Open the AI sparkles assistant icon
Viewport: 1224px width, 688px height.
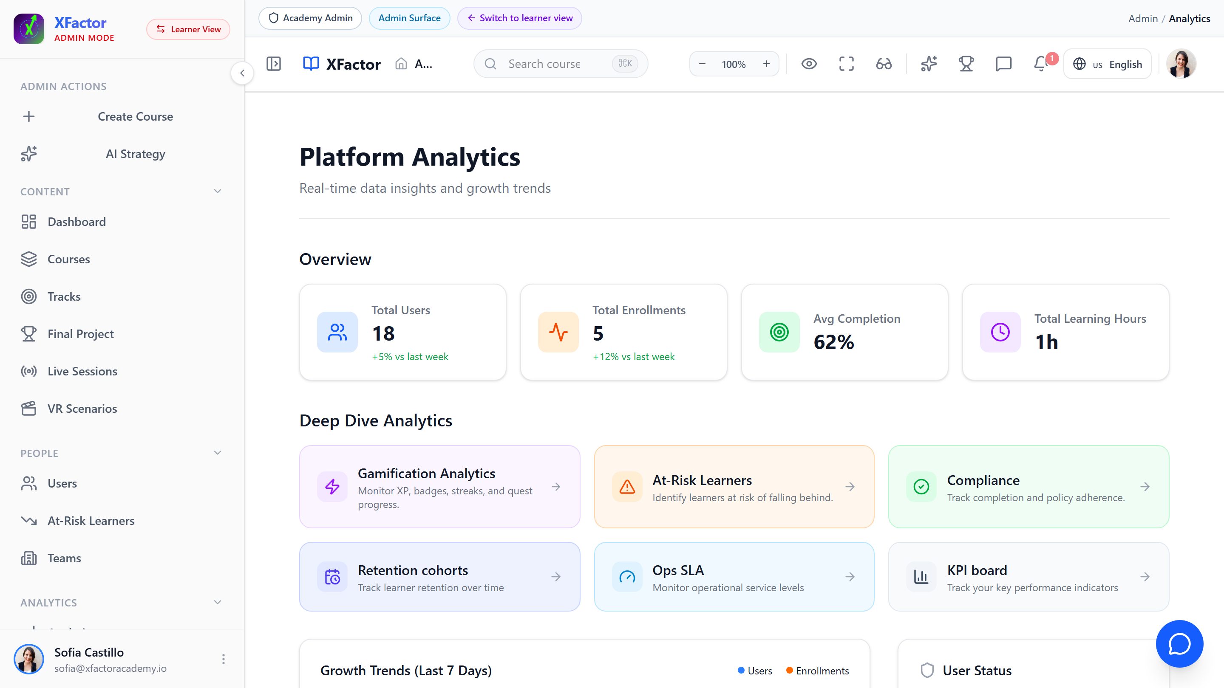coord(929,64)
